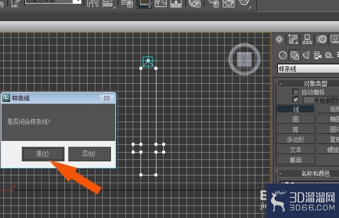This screenshot has width=339, height=218.
Task: Select the Cameras category icon
Action: pyautogui.click(x=317, y=55)
